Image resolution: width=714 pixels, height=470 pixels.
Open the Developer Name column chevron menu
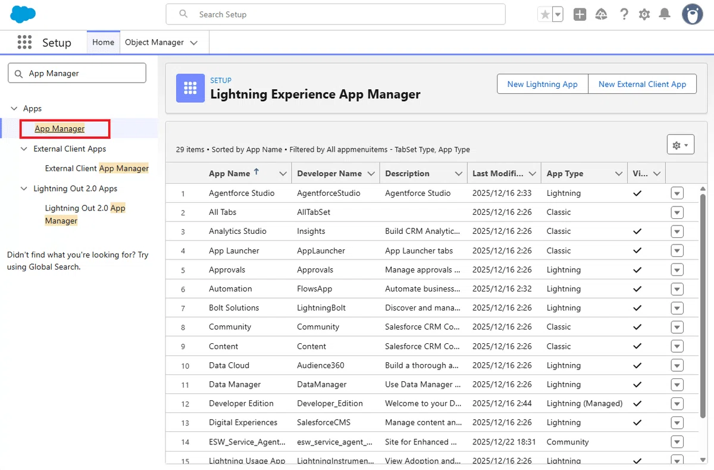pyautogui.click(x=371, y=174)
